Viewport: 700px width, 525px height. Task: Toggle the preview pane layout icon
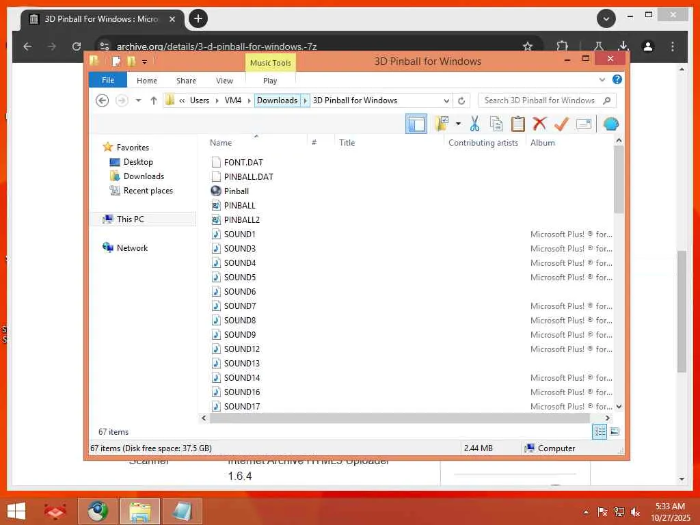pyautogui.click(x=416, y=124)
